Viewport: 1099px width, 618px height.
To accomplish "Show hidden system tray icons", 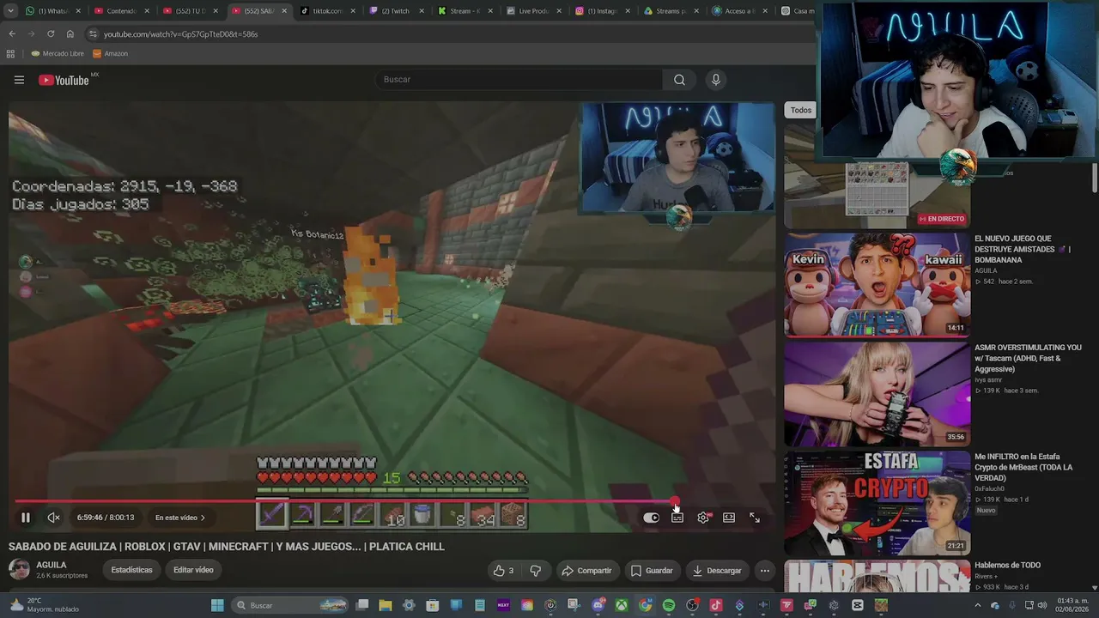I will (978, 605).
